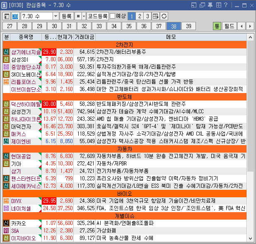Show the next tab group with the right arrow
The width and height of the screenshot is (256, 244).
pyautogui.click(x=250, y=26)
